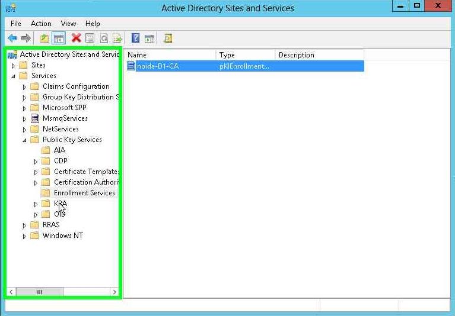Expand the NetServices node
The height and width of the screenshot is (316, 455).
pos(24,130)
